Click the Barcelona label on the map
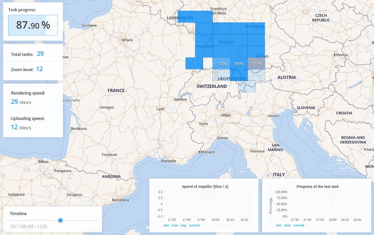 pos(120,200)
